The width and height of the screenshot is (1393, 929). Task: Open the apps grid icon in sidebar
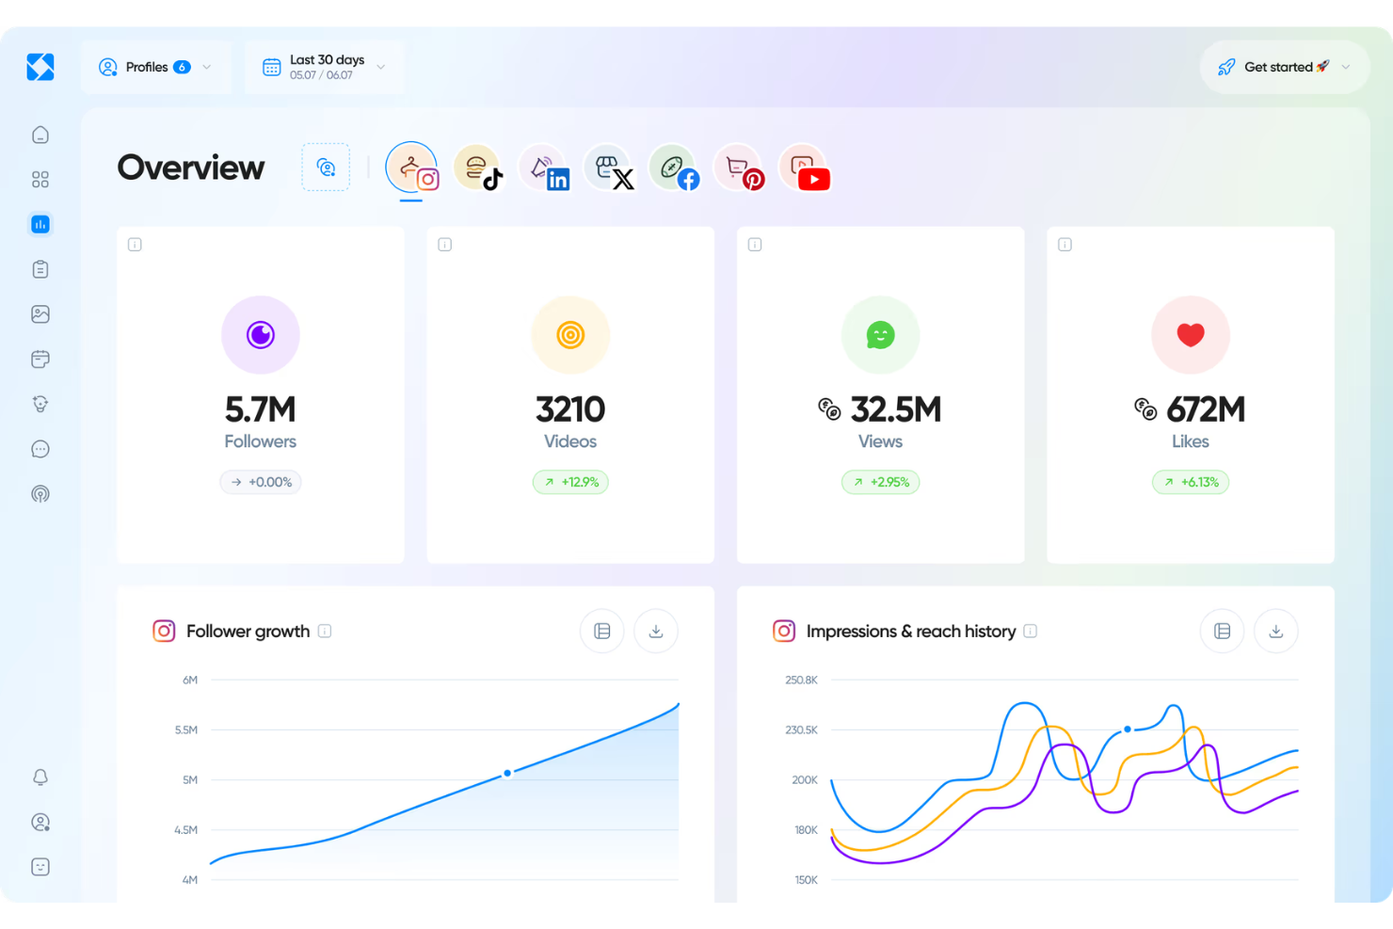tap(40, 179)
